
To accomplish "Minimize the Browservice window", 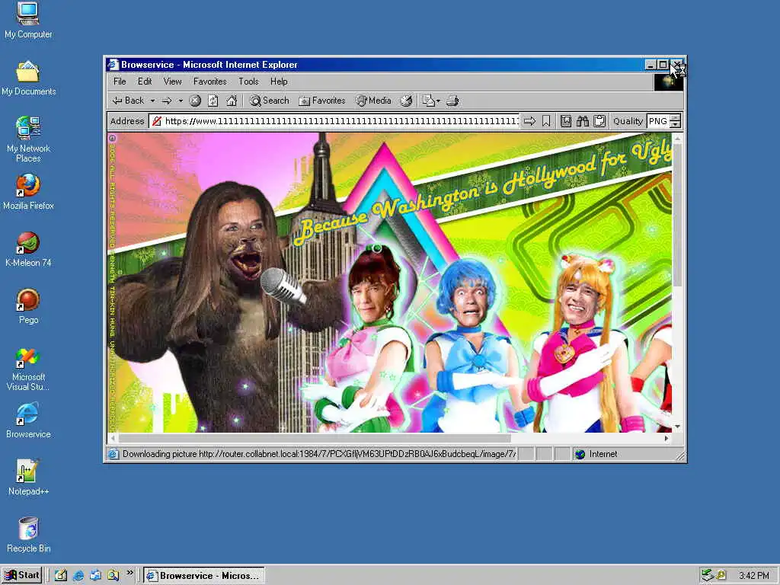I will tap(651, 65).
